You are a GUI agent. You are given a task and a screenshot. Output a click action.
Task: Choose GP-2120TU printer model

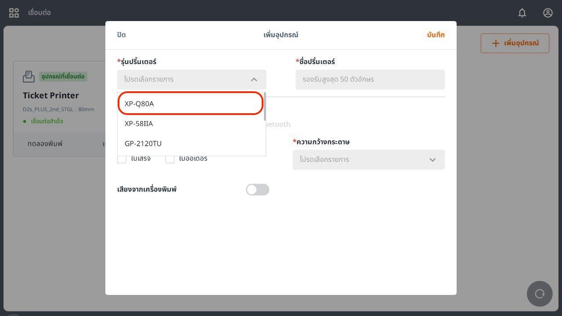(x=191, y=144)
